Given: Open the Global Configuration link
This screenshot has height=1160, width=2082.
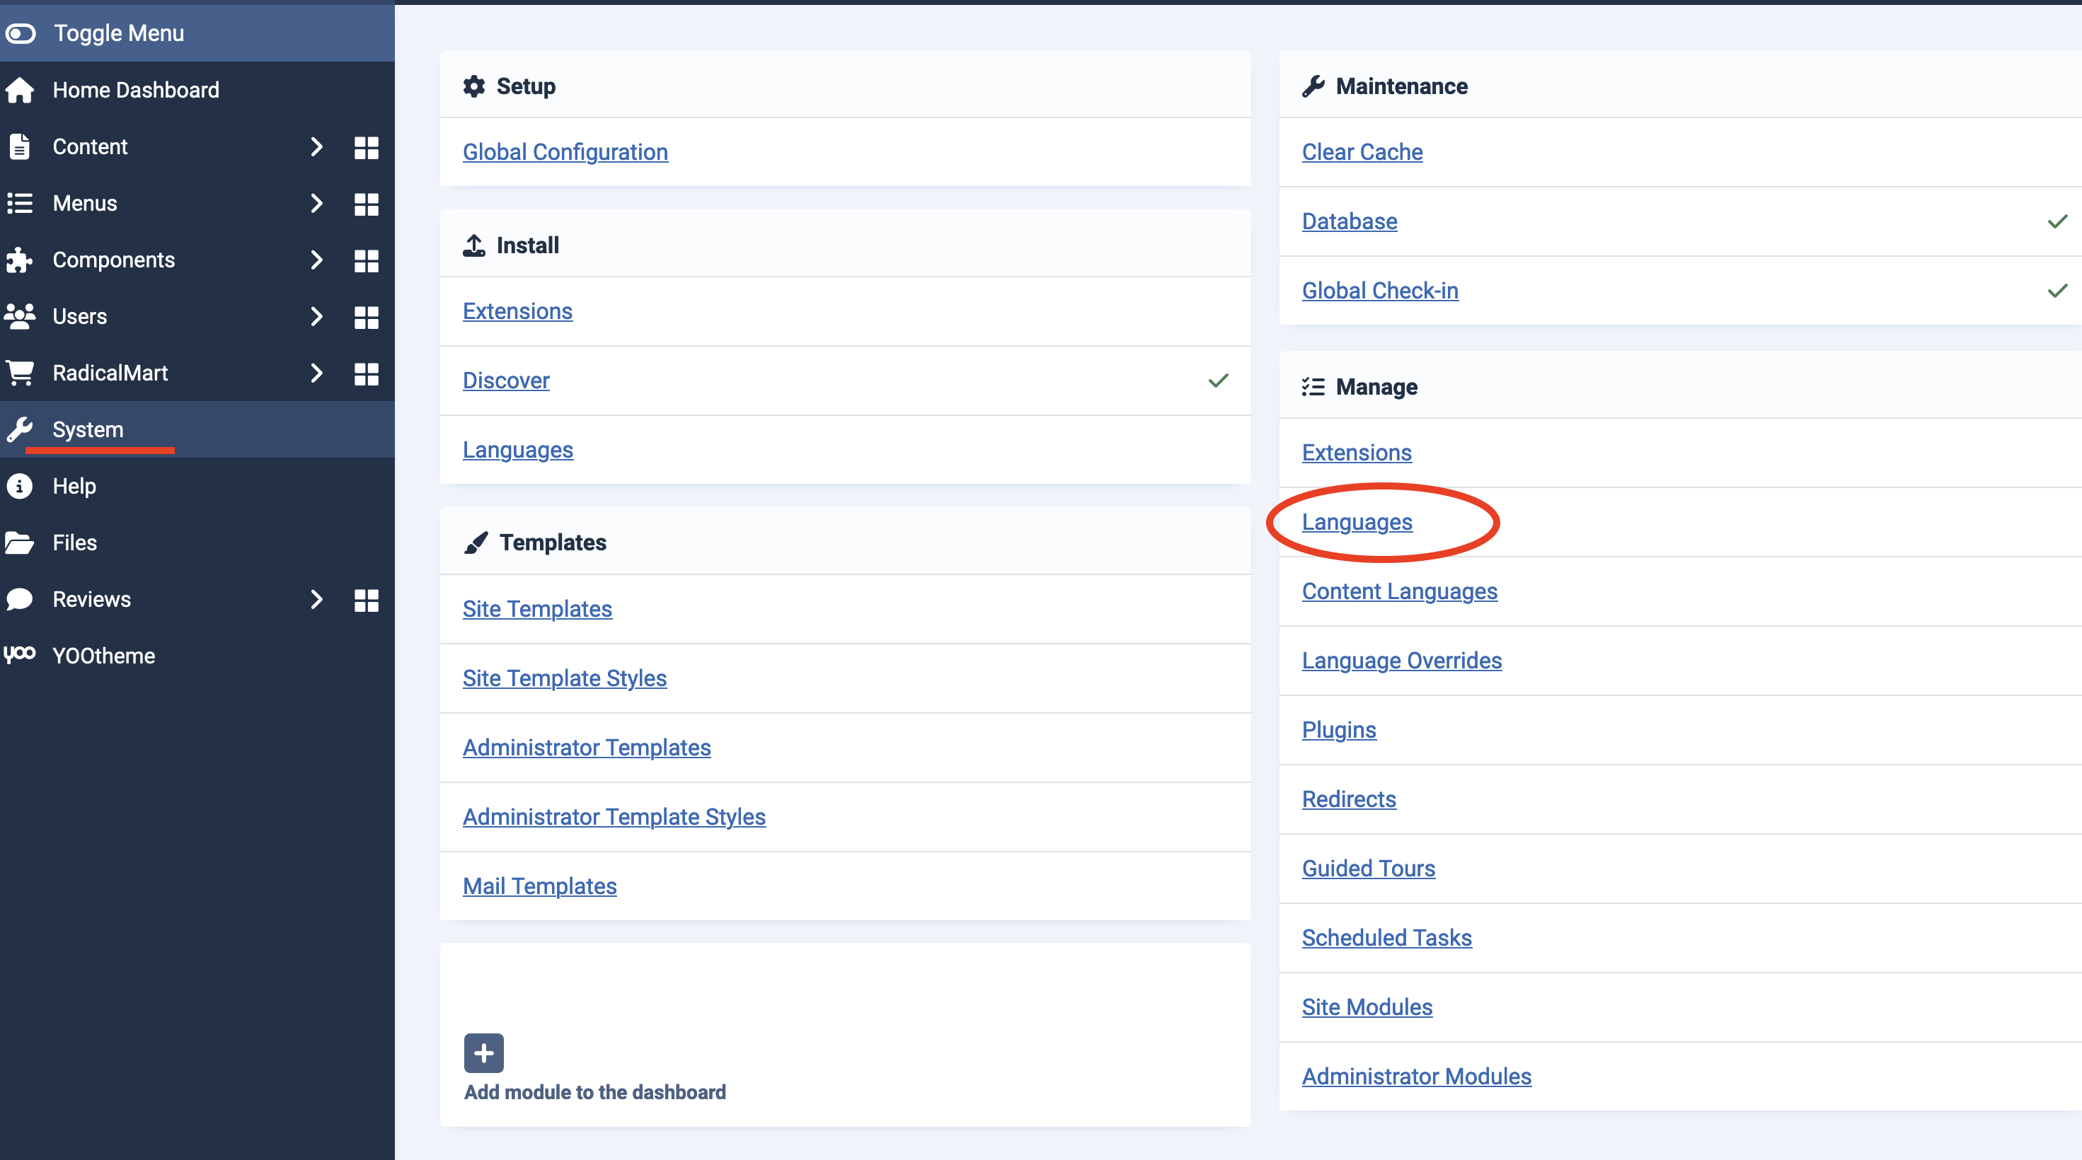Looking at the screenshot, I should [x=565, y=152].
